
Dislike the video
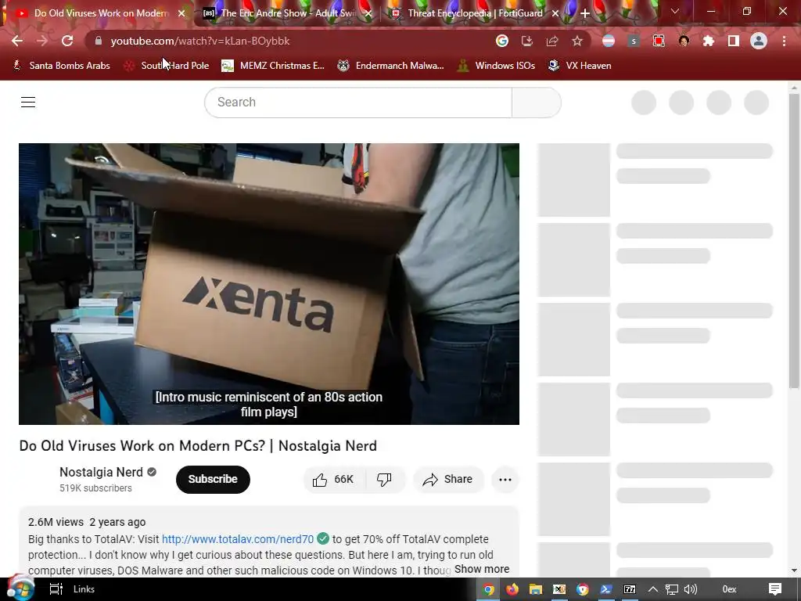coord(384,480)
